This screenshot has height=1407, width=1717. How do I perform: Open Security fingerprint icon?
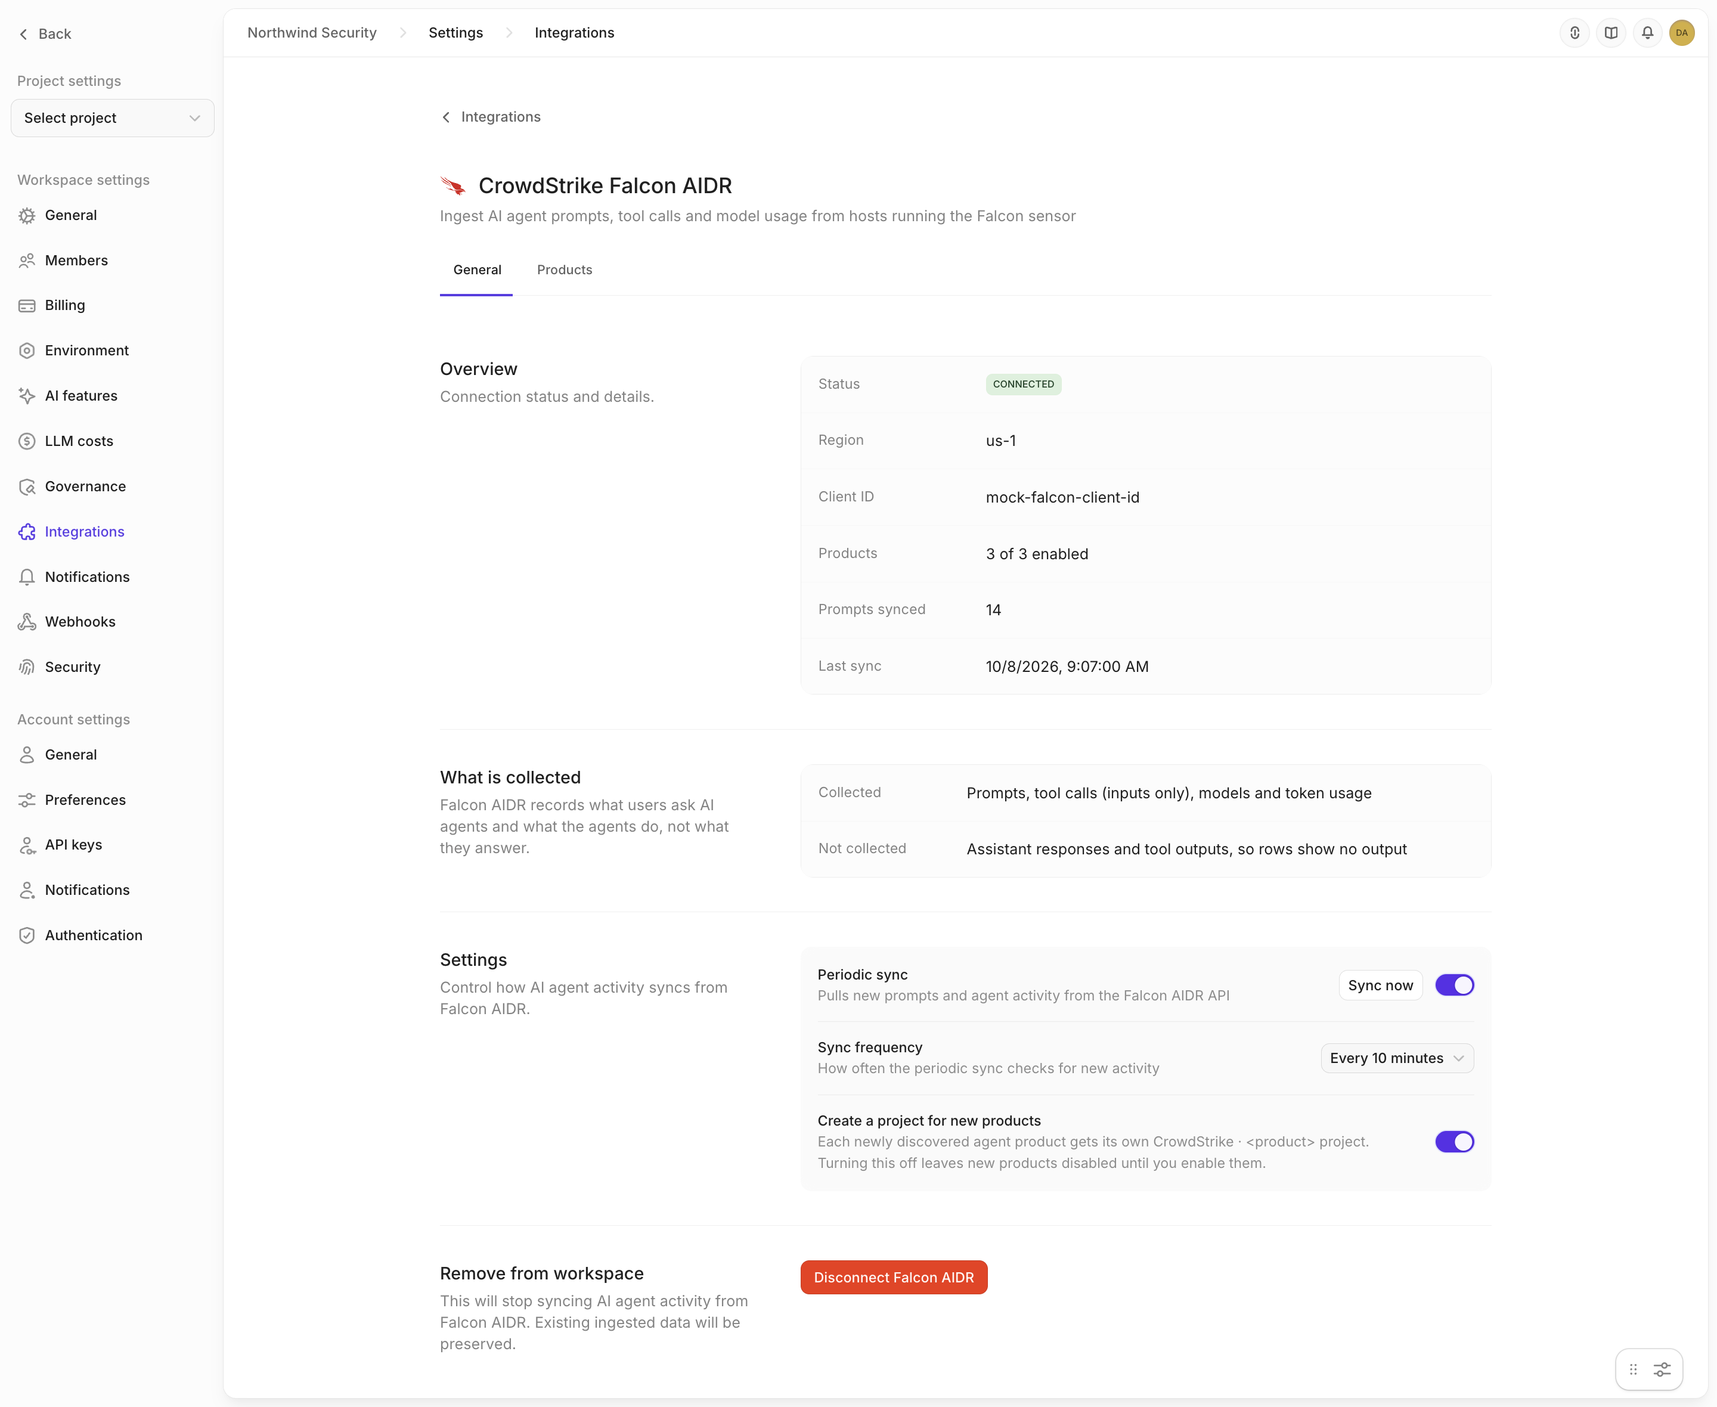click(x=27, y=667)
